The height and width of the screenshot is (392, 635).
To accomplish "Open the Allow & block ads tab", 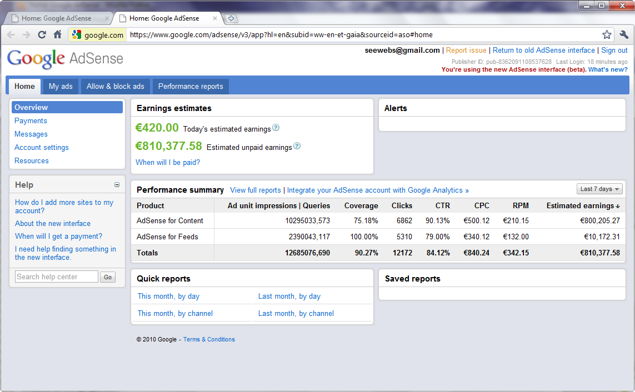I will [x=116, y=86].
